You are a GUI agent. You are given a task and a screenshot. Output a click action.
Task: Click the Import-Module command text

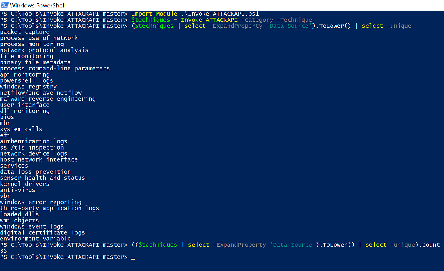click(154, 14)
